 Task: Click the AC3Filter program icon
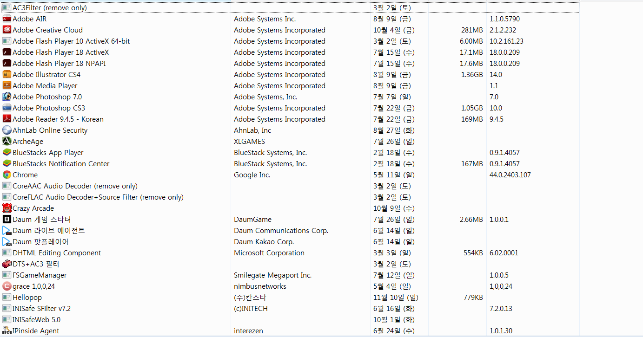(7, 8)
